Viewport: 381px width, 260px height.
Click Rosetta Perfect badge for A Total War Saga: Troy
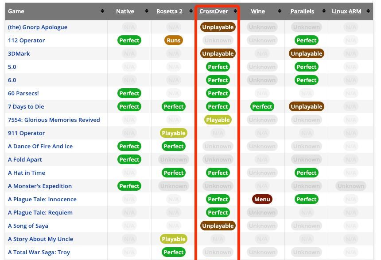tap(174, 252)
